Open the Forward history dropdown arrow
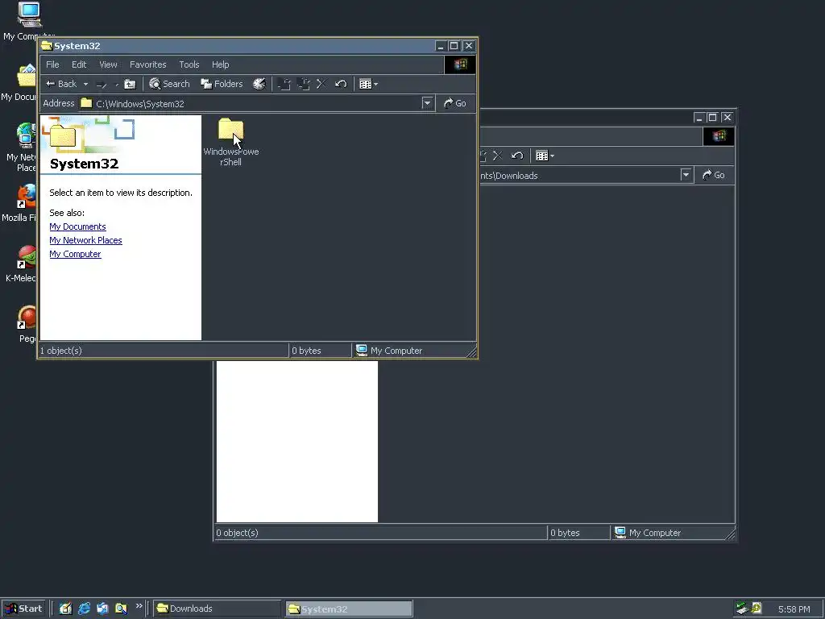825x619 pixels. [x=116, y=84]
